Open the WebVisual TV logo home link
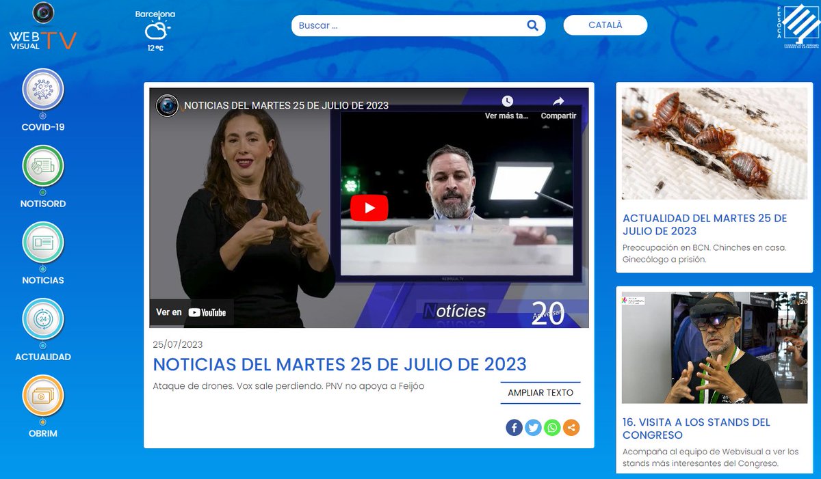The image size is (821, 479). pos(42,27)
